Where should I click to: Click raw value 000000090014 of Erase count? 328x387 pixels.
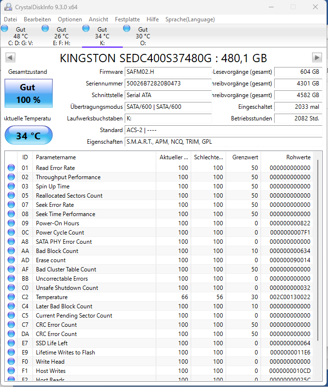(x=290, y=260)
